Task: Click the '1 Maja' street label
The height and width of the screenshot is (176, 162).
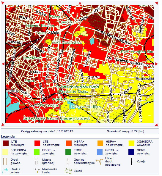Action: (35, 72)
